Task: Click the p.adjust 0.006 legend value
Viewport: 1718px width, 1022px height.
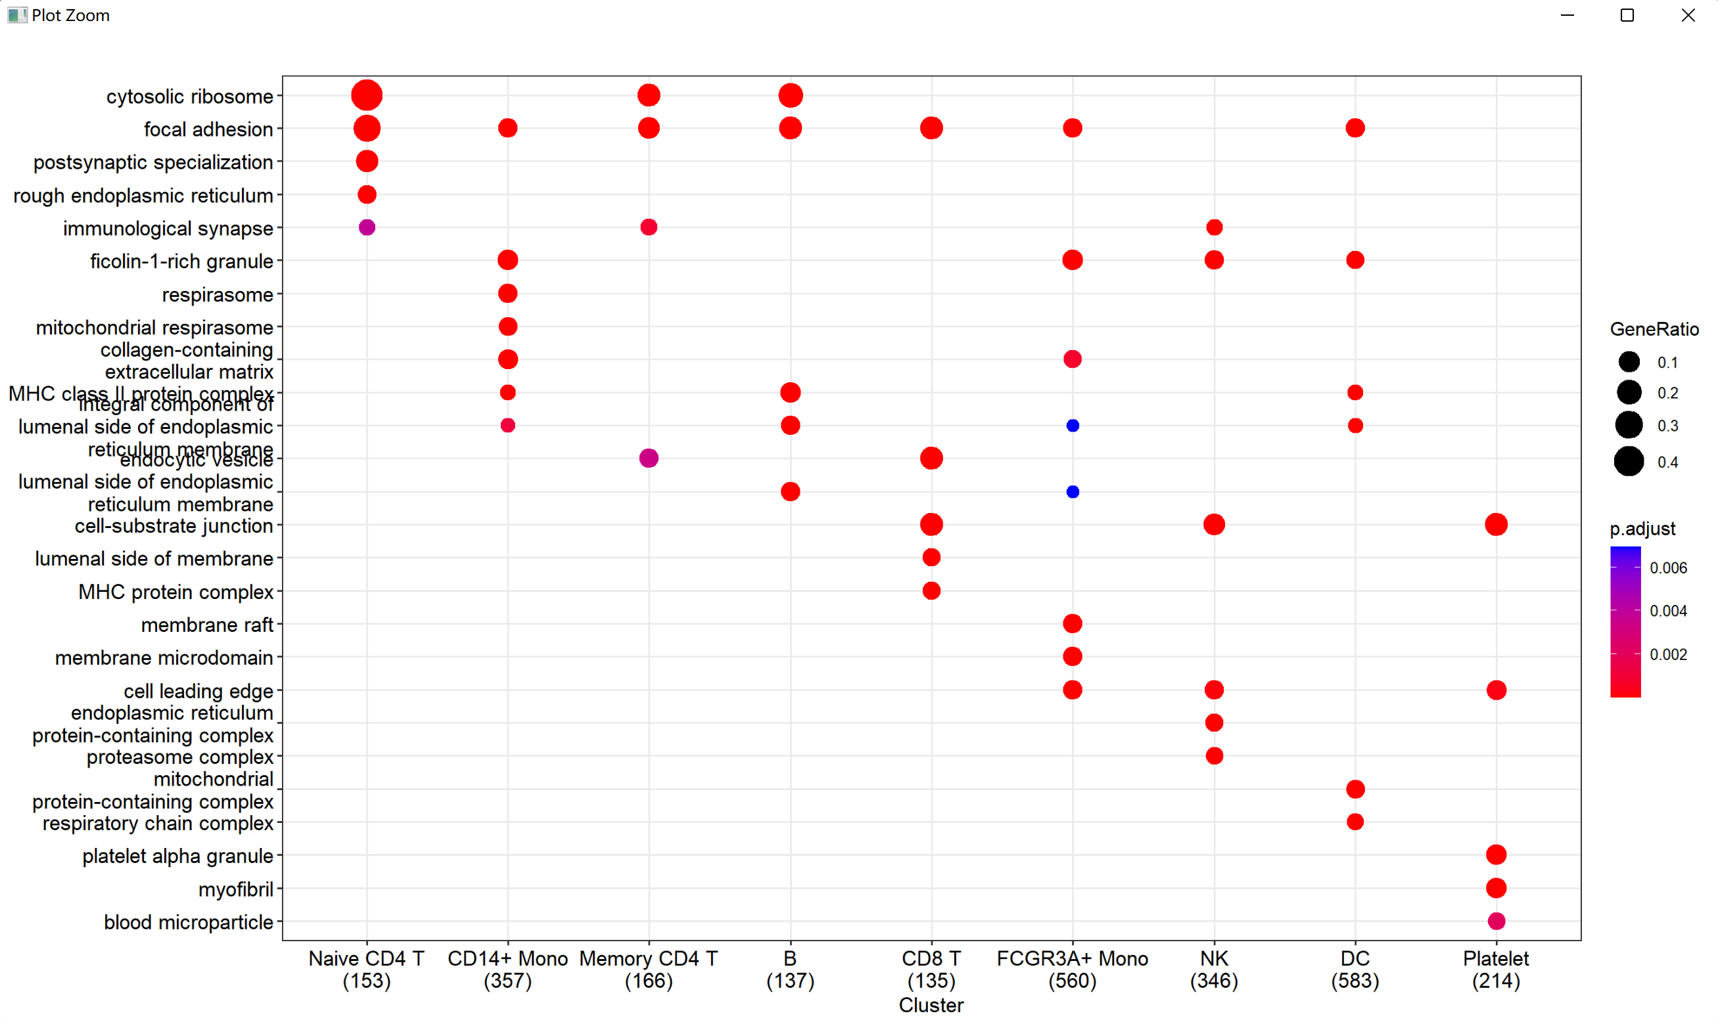Action: tap(1669, 568)
